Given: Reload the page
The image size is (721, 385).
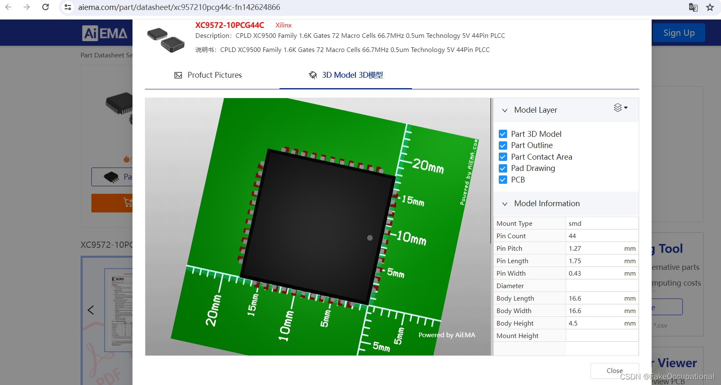Looking at the screenshot, I should (x=46, y=7).
